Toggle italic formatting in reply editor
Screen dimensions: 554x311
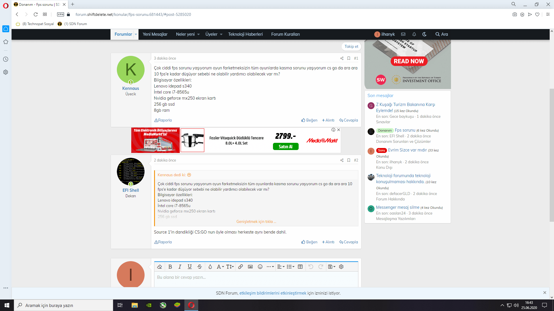[x=180, y=267]
